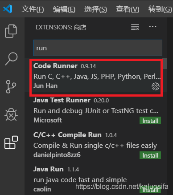Open the Extensions view in activity bar

click(x=11, y=142)
